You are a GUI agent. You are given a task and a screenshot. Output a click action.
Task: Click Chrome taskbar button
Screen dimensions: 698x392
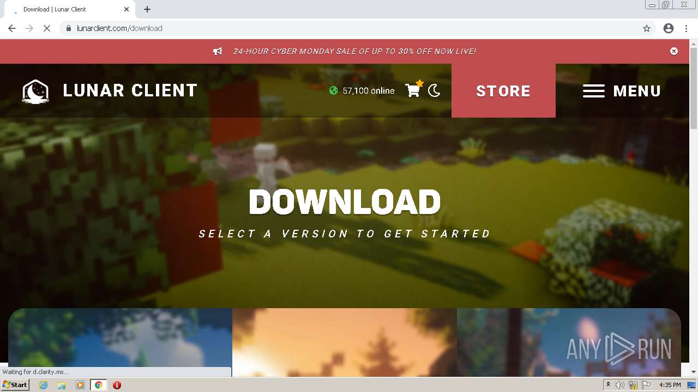tap(98, 385)
